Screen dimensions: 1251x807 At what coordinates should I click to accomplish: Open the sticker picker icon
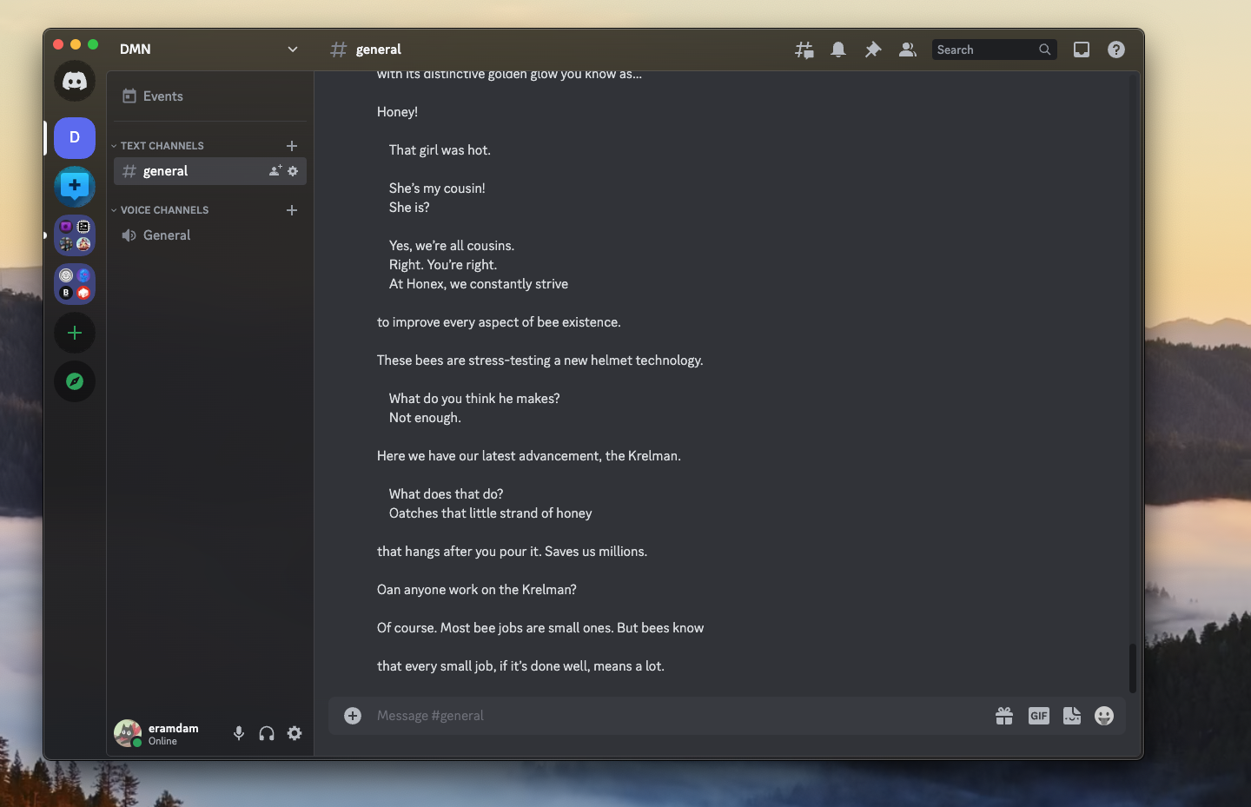click(1072, 716)
